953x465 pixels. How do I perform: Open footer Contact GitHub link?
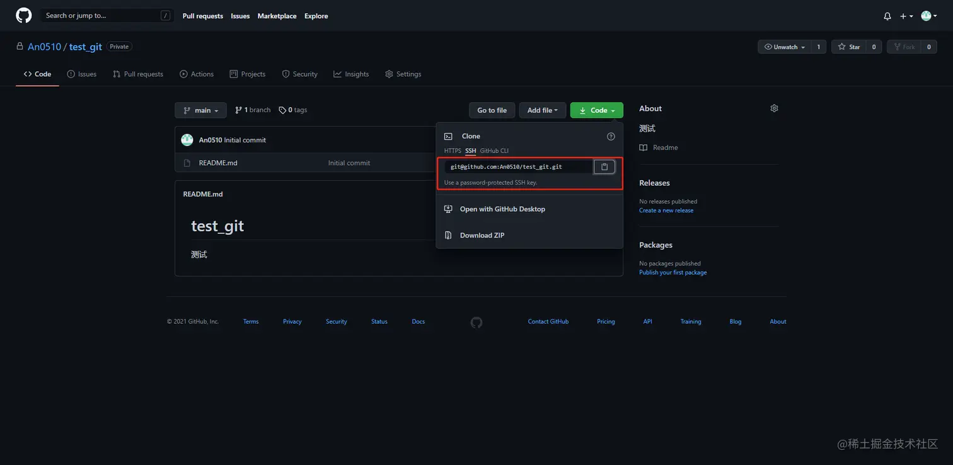pos(548,321)
